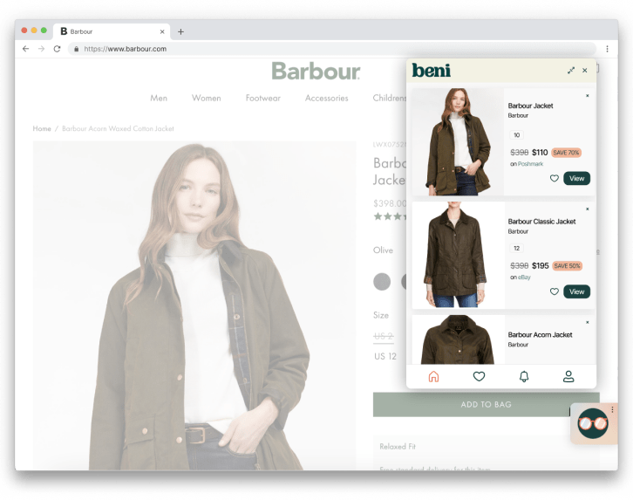Click the Add to Bag button
The width and height of the screenshot is (633, 500).
[x=486, y=405]
